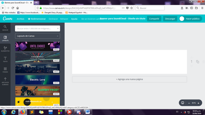Select the Alexis Bendola layout

(x=37, y=57)
